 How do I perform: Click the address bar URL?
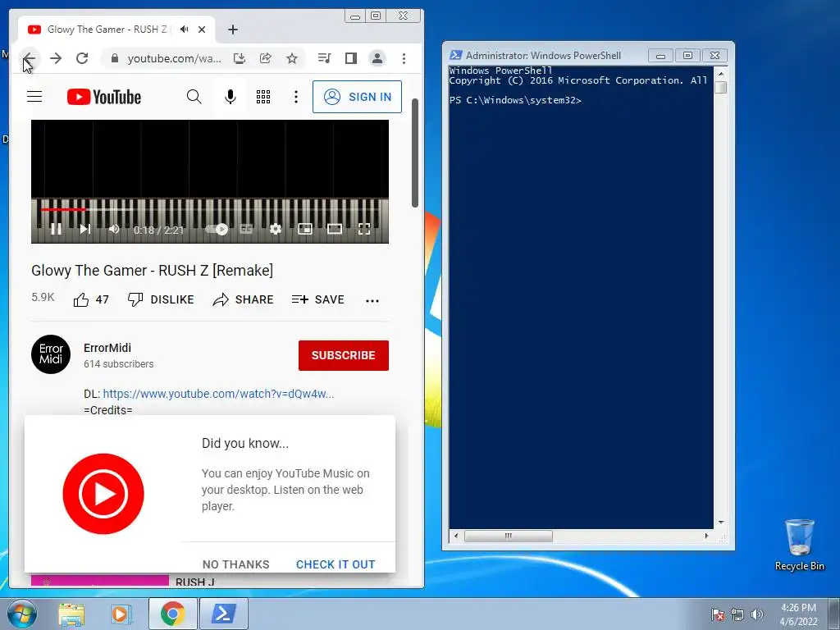[x=174, y=58]
